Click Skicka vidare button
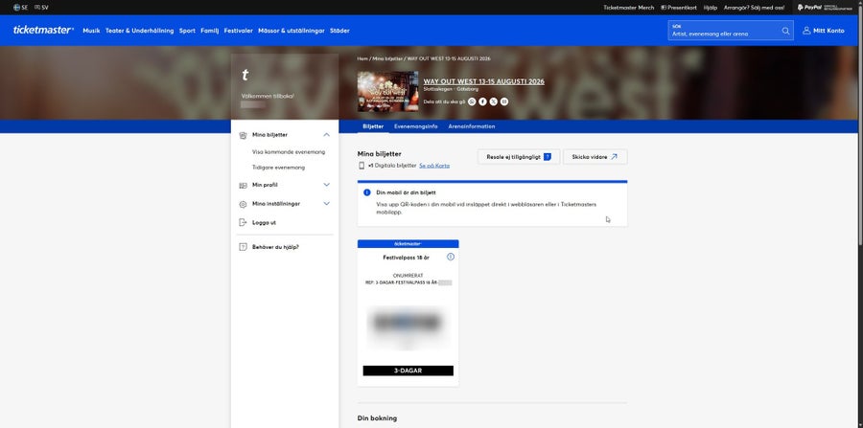This screenshot has width=863, height=428. point(595,157)
